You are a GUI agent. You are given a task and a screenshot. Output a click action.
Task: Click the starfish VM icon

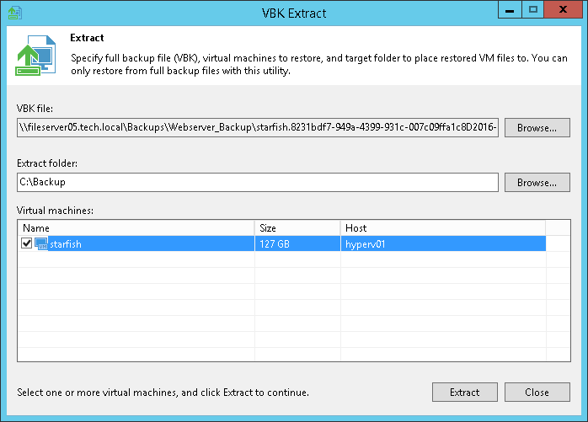(41, 243)
